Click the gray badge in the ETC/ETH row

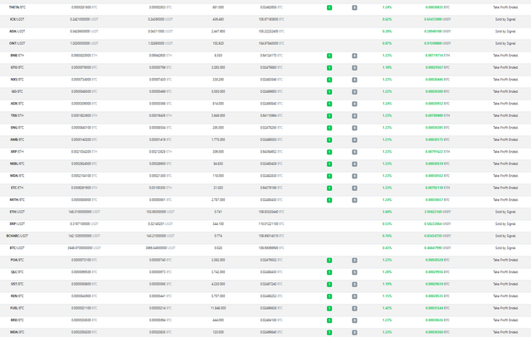coord(354,188)
